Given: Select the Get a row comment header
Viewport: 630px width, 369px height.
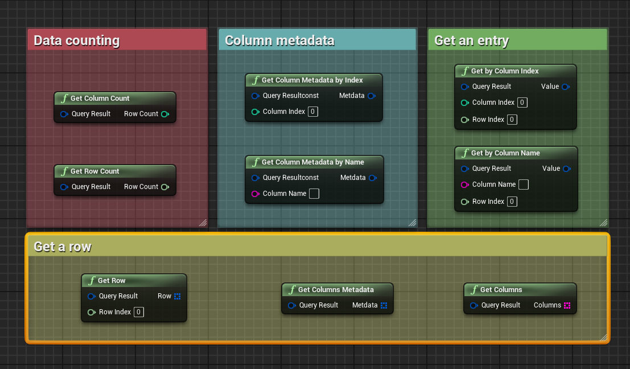Looking at the screenshot, I should click(318, 246).
